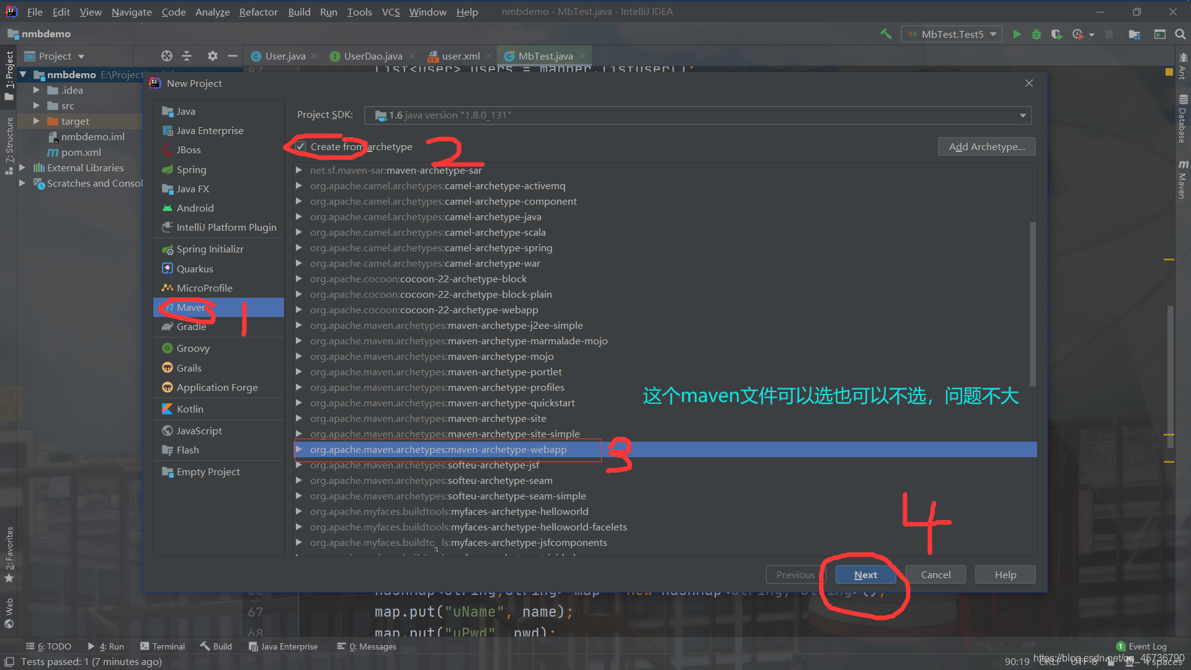Select Empty Project in the list
Image resolution: width=1191 pixels, height=670 pixels.
[218, 471]
